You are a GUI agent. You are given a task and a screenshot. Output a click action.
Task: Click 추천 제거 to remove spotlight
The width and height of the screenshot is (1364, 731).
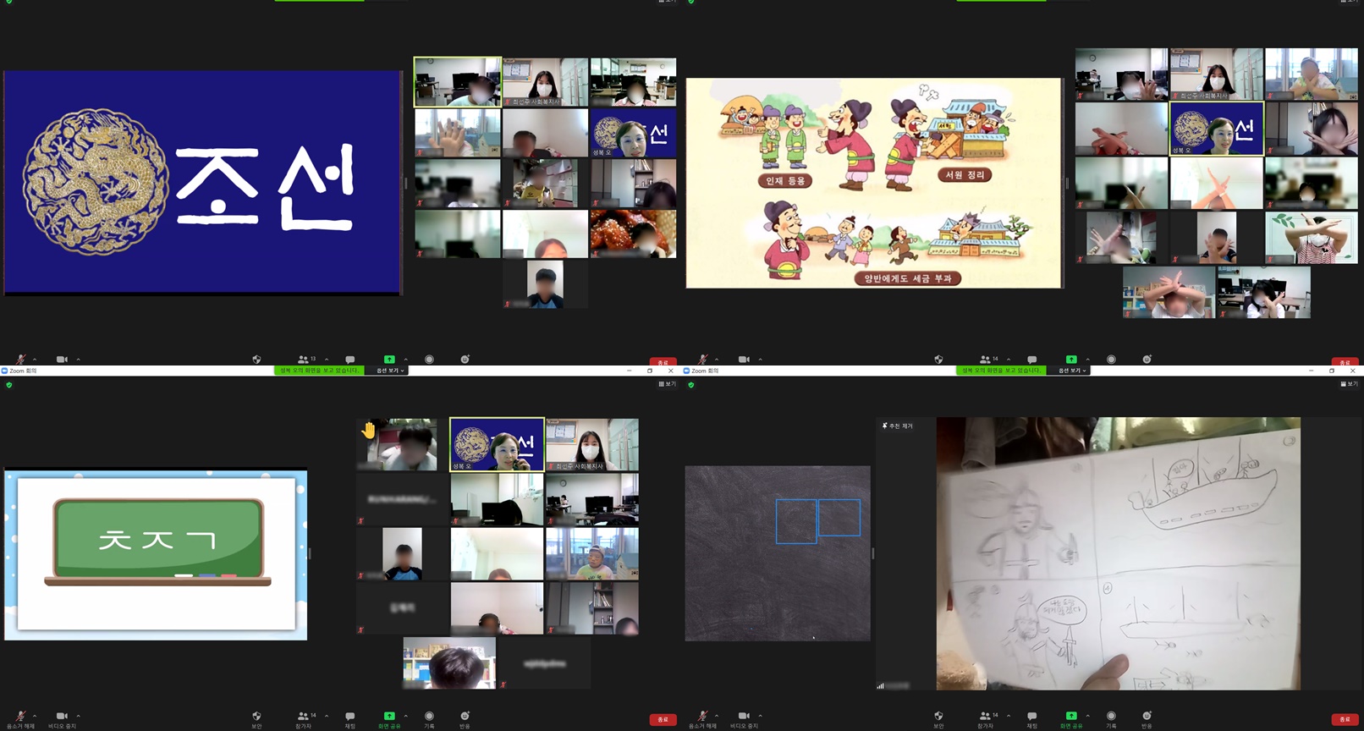coord(898,426)
